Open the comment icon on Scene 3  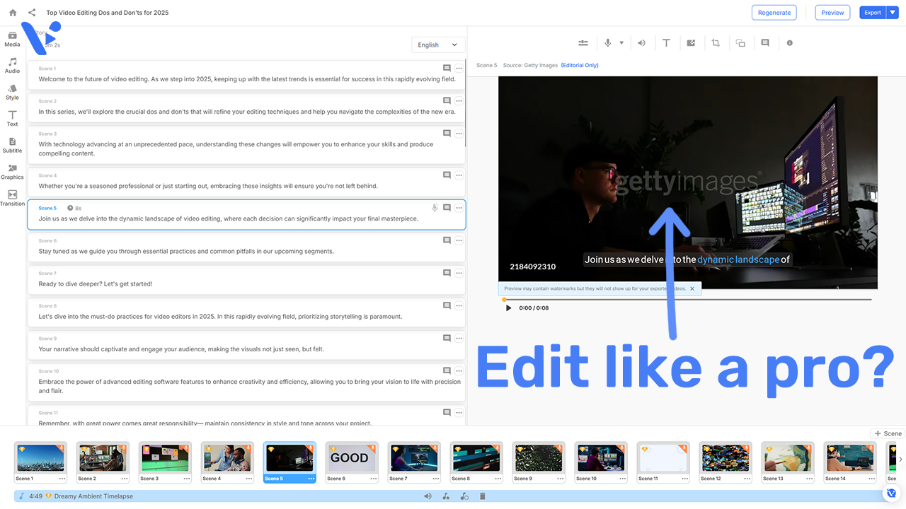pos(447,133)
